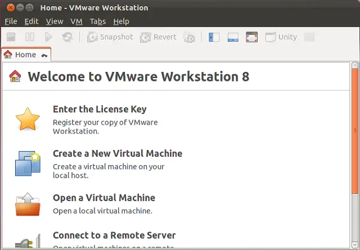Click the Power Off (stop) toolbar icon
The image size is (360, 250).
point(11,37)
